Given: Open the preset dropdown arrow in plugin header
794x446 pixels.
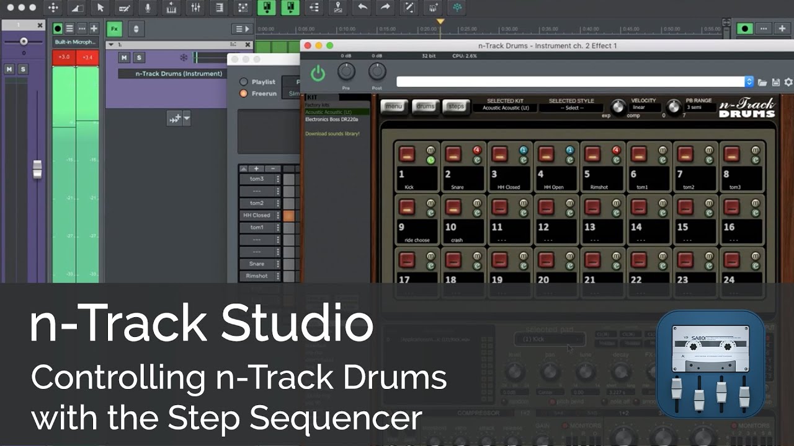Looking at the screenshot, I should tap(749, 82).
